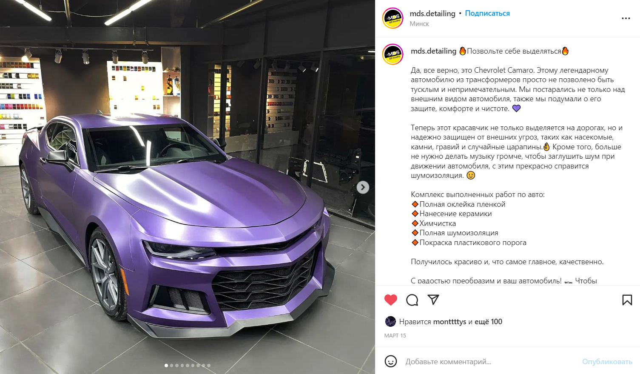Click the mds.detailing username in the caption
Viewport: 640px width, 374px height.
click(433, 51)
